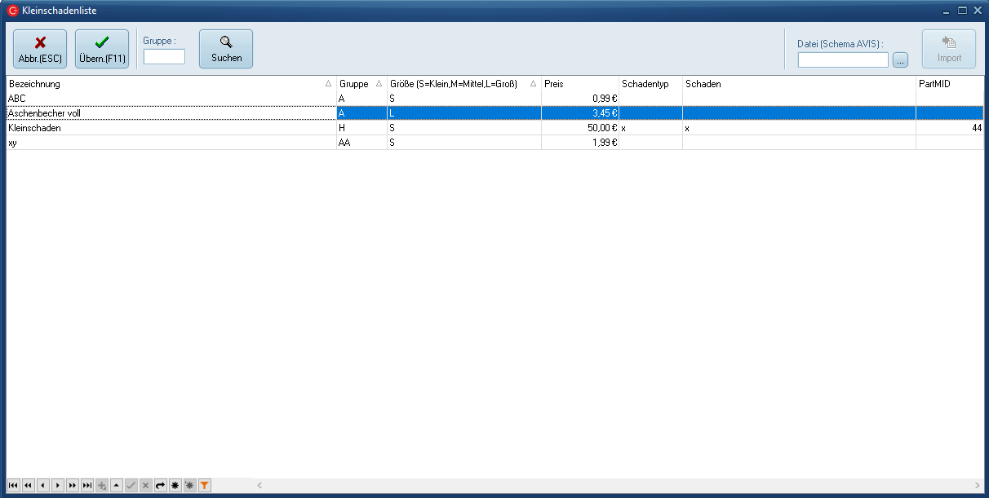Click the black asterisk bookmark icon
This screenshot has width=989, height=498.
click(x=175, y=486)
